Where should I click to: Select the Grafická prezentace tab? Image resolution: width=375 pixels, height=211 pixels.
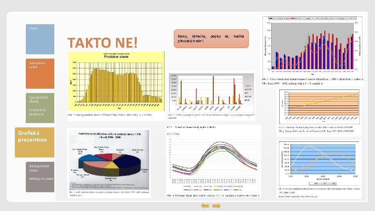(x=34, y=142)
